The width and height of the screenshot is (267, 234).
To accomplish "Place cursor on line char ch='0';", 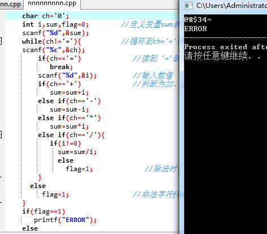I will click(46, 16).
